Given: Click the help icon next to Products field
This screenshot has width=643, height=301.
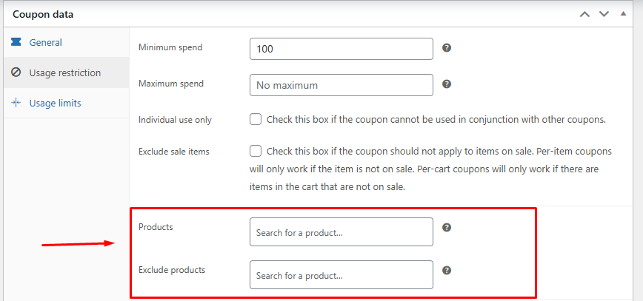Looking at the screenshot, I should [447, 227].
